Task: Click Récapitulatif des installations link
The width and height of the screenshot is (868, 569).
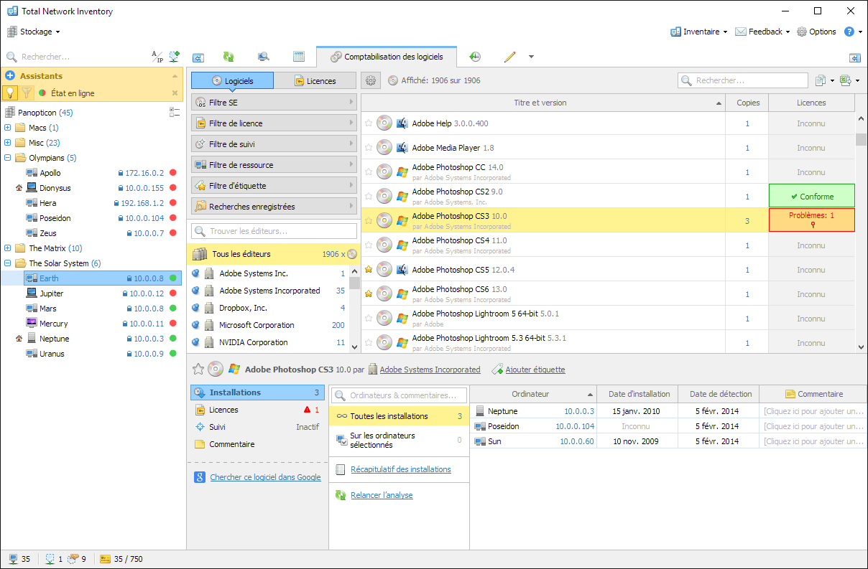Action: [x=400, y=469]
